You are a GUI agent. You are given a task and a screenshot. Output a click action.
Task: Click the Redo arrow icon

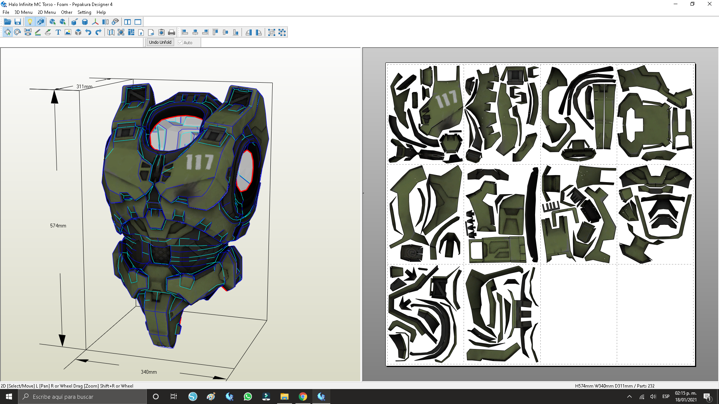pos(98,33)
